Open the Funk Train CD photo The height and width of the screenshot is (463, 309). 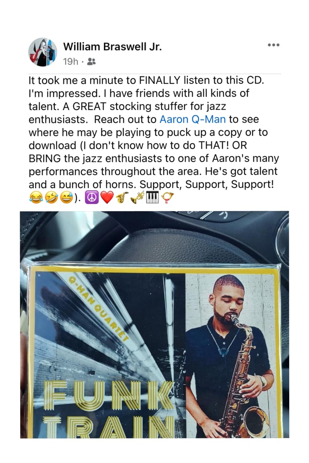pos(154,324)
